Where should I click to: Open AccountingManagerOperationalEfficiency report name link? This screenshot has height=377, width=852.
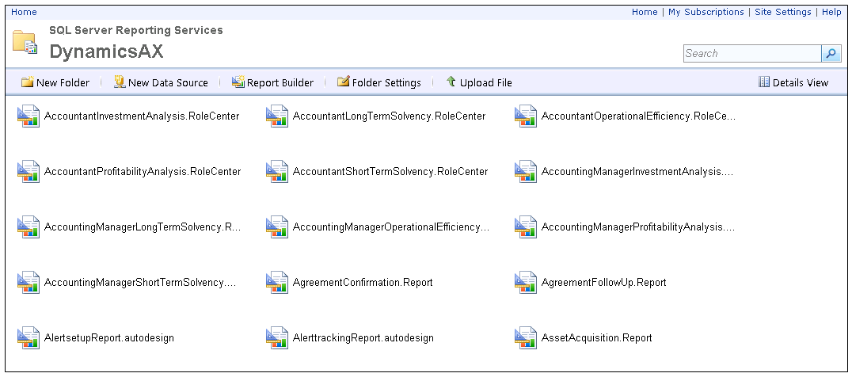pos(391,227)
